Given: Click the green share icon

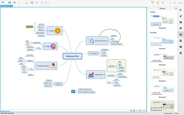Looking at the screenshot, I should 175,3.
